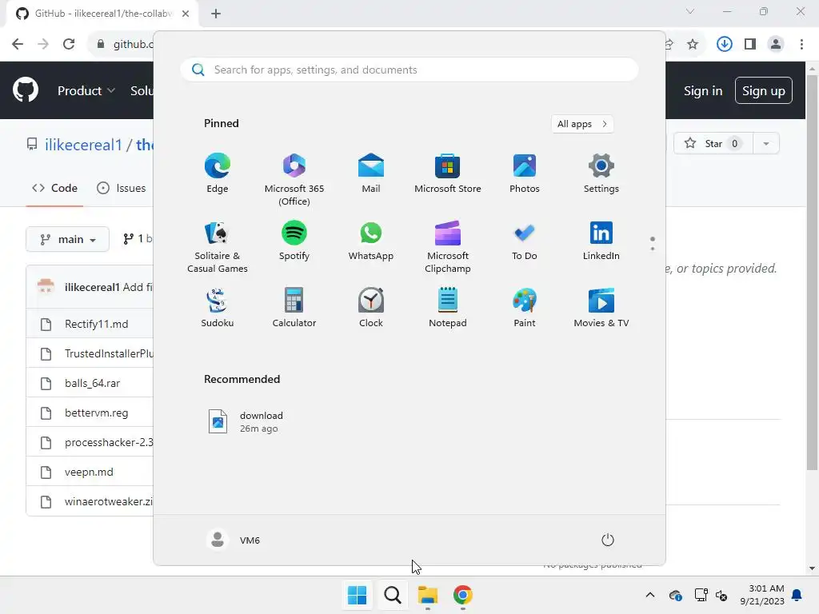The height and width of the screenshot is (614, 819).
Task: Open the main branch dropdown
Action: [x=67, y=239]
